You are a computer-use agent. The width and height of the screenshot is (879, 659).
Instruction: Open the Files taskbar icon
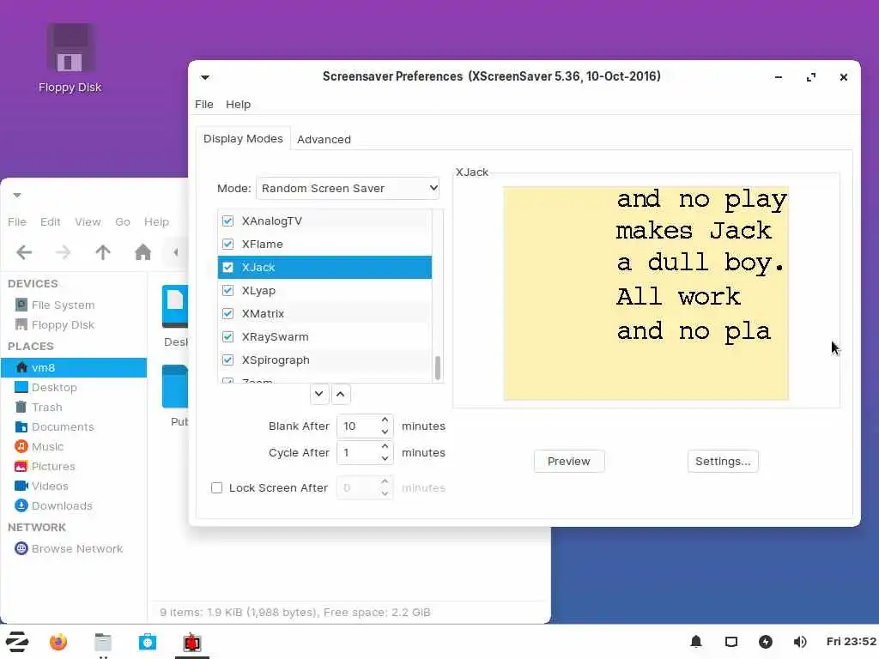coord(103,642)
